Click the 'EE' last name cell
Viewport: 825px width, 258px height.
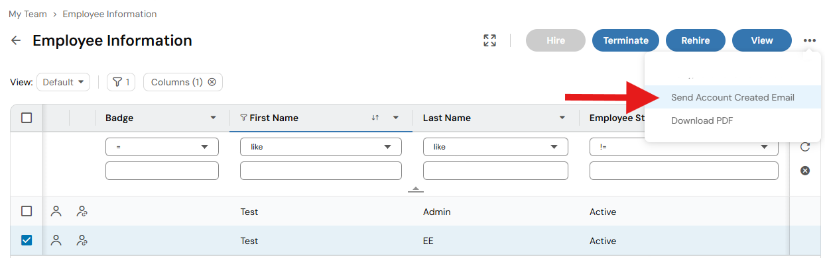tap(428, 241)
